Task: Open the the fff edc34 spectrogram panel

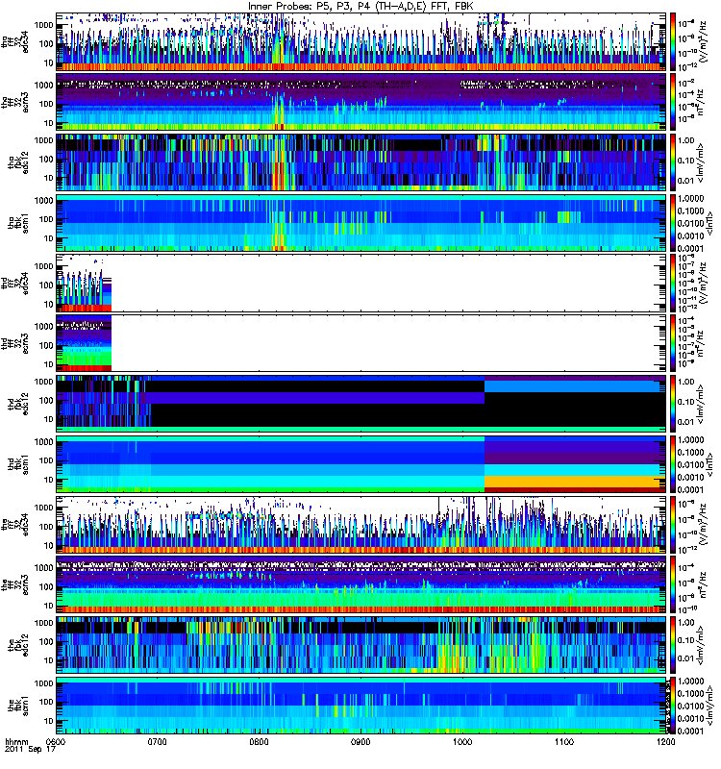Action: pos(360,524)
